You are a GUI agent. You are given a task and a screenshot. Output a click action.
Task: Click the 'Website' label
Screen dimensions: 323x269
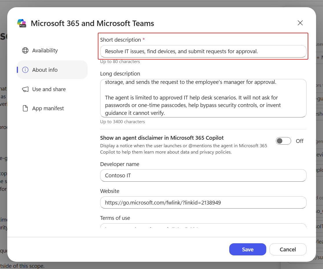(110, 191)
